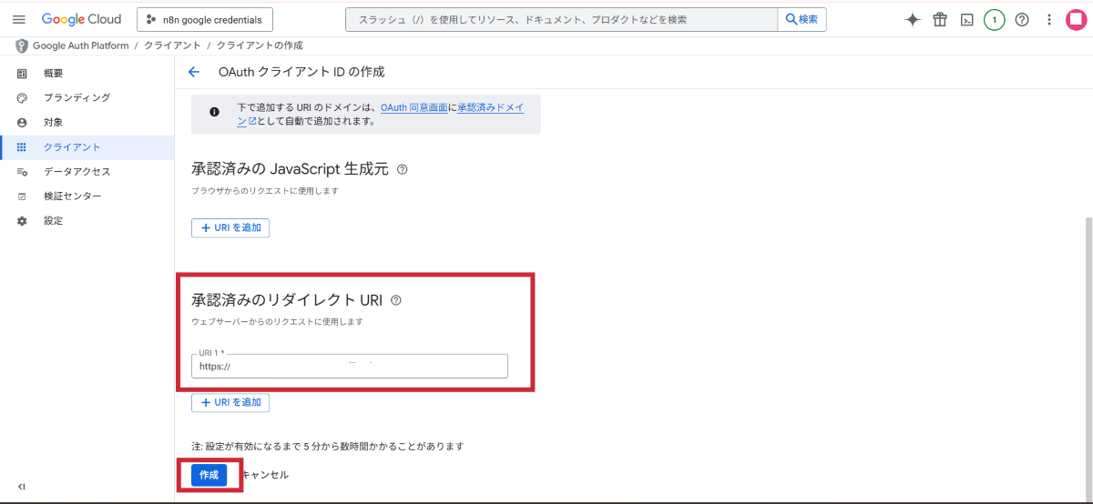This screenshot has height=504, width=1093.
Task: Open ブランディング in the sidebar
Action: click(x=77, y=97)
